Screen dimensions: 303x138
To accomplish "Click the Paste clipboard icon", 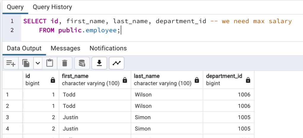I will click(50, 63).
